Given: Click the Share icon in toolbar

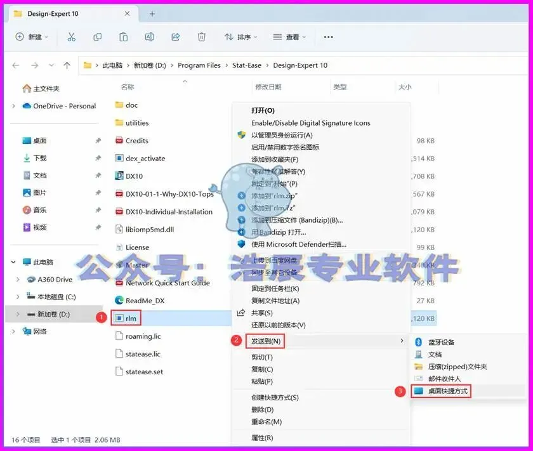Looking at the screenshot, I should [175, 37].
